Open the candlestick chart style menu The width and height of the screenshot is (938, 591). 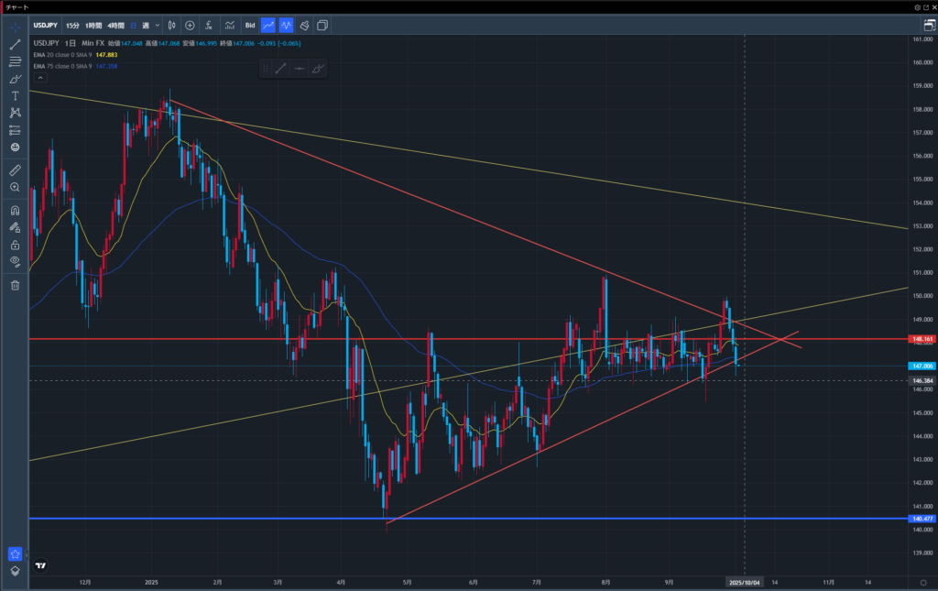coord(171,26)
